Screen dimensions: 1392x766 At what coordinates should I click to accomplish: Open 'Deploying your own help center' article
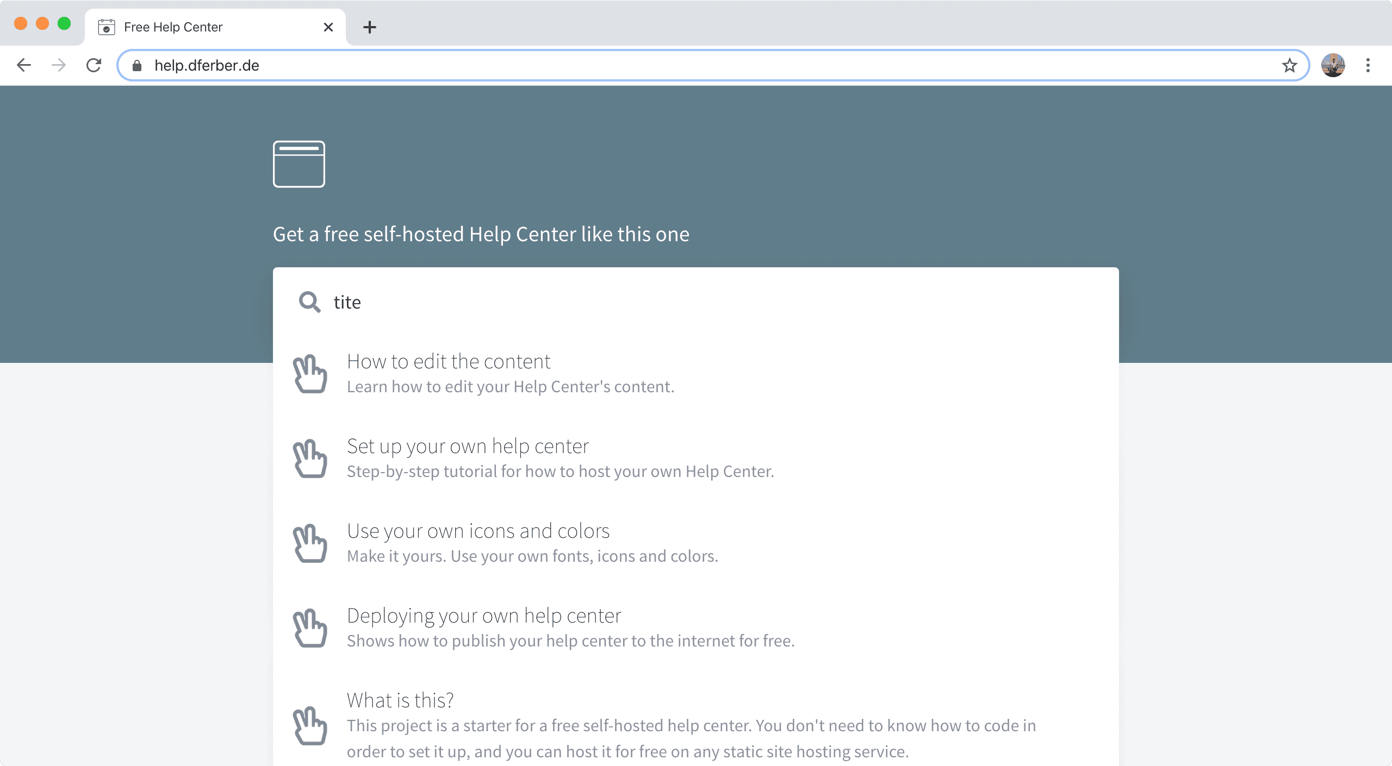click(484, 616)
